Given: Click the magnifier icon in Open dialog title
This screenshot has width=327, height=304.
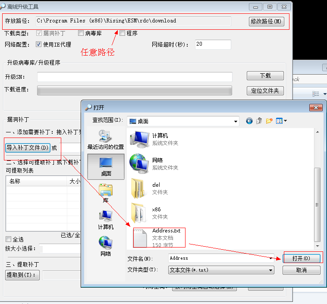Looking at the screenshot, I should [88, 107].
